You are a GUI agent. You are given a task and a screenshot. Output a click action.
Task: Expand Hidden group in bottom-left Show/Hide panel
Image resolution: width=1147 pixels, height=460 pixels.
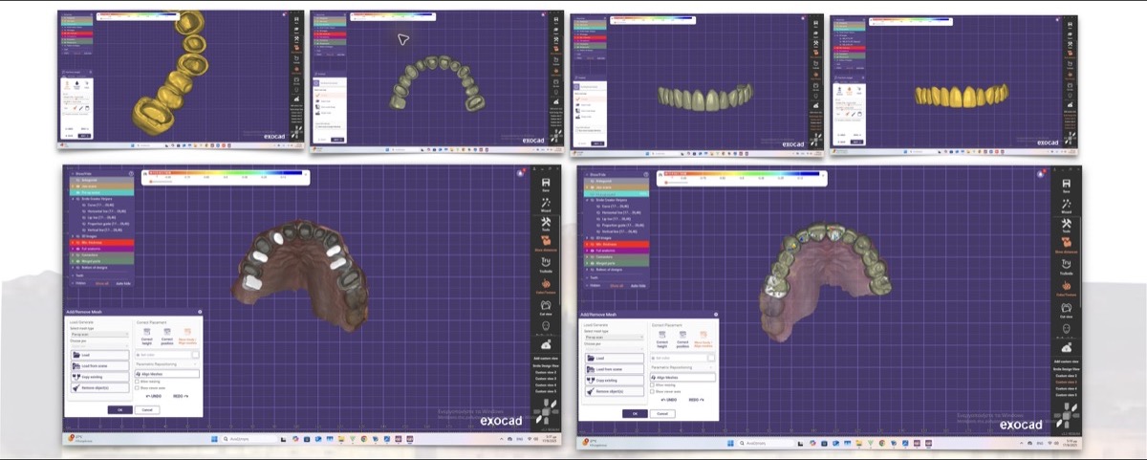[73, 283]
